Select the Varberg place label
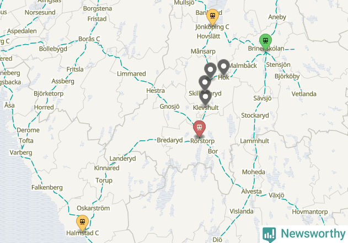Viewport: 348px width, 243px height. pyautogui.click(x=21, y=152)
